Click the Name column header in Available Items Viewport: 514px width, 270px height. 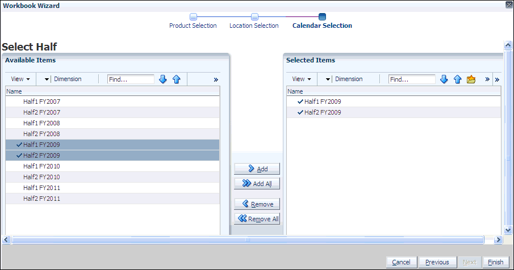112,91
